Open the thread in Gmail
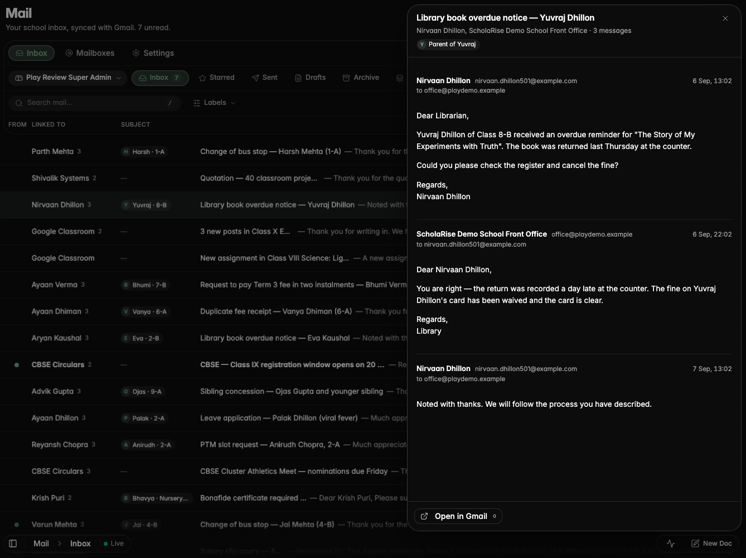This screenshot has height=558, width=746. 458,516
